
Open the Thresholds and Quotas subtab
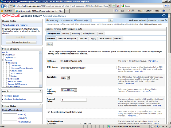click(x=67, y=39)
